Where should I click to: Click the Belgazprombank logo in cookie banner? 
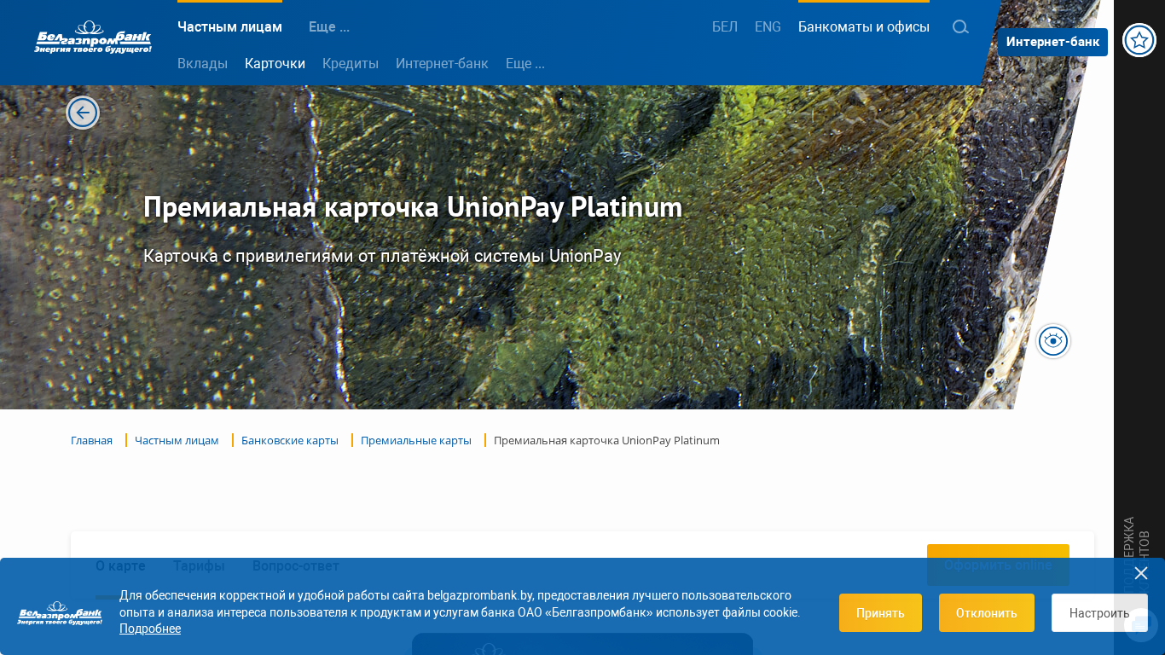coord(60,612)
